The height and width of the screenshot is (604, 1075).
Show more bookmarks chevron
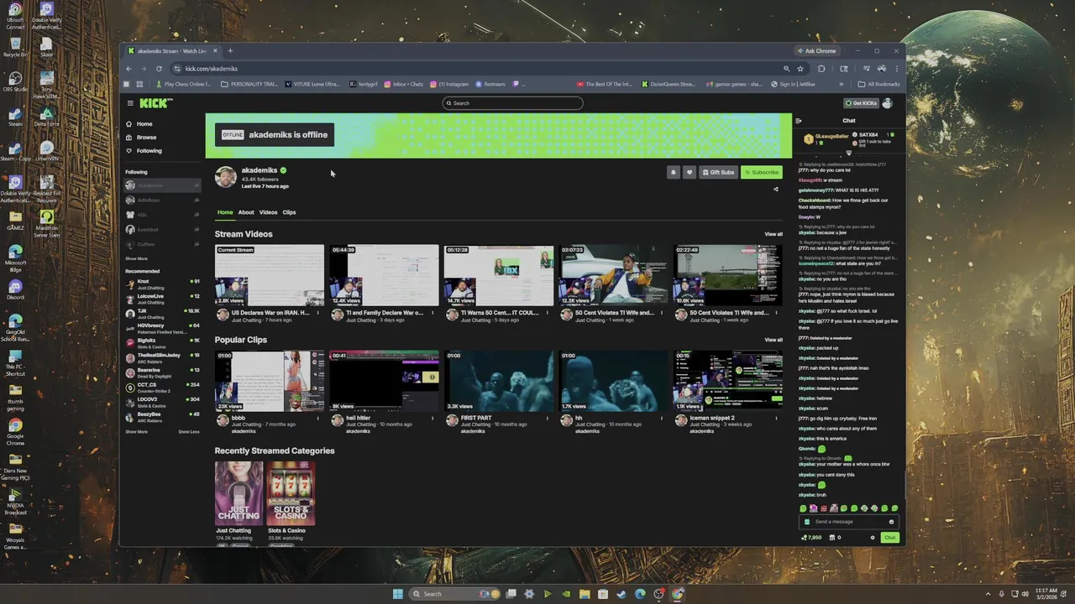841,84
